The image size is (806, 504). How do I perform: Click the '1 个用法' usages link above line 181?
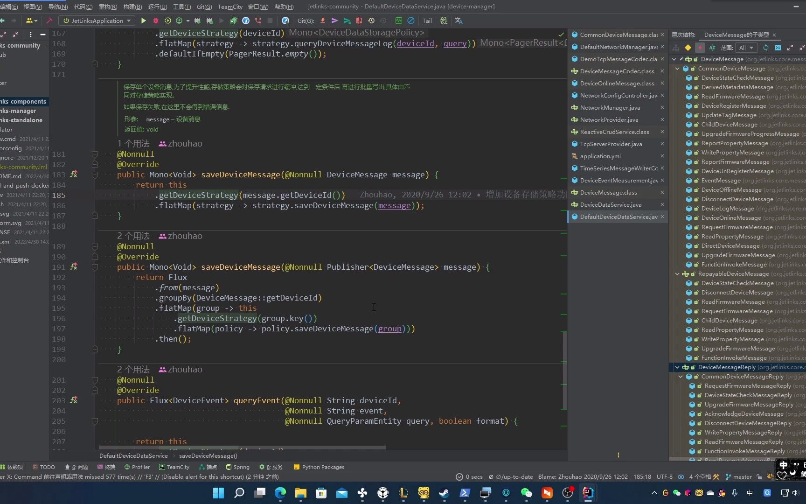pos(133,144)
